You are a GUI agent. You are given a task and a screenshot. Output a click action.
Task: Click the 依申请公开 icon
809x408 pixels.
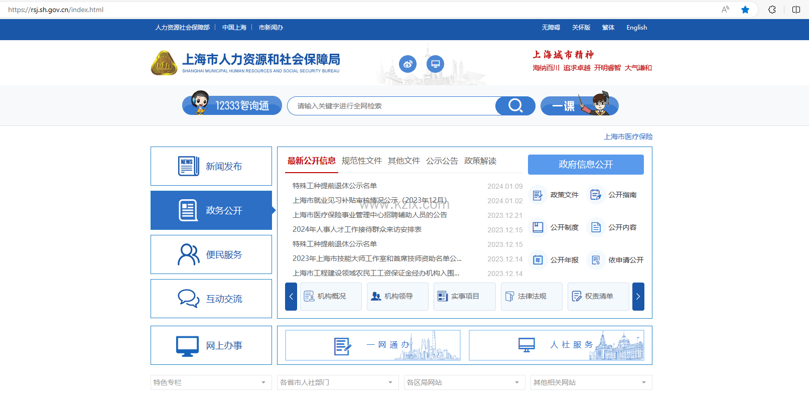coord(596,260)
